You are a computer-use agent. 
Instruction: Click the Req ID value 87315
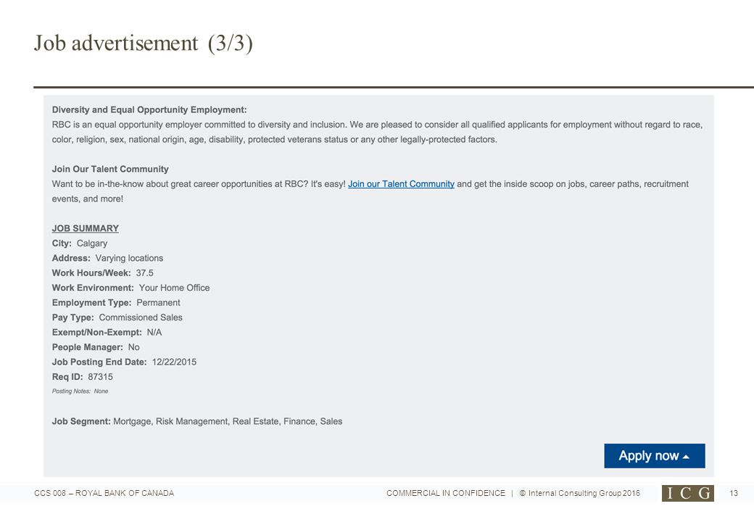click(x=101, y=377)
